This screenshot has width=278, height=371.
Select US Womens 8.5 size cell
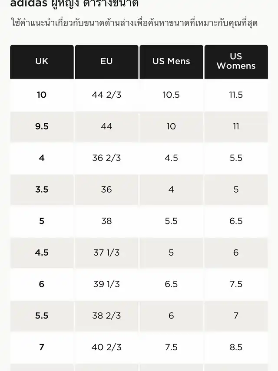click(x=236, y=347)
